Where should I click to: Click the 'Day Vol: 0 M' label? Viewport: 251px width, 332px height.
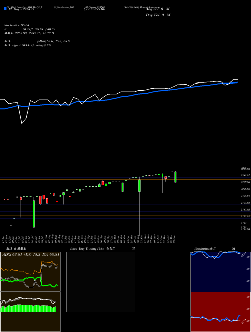[158, 15]
